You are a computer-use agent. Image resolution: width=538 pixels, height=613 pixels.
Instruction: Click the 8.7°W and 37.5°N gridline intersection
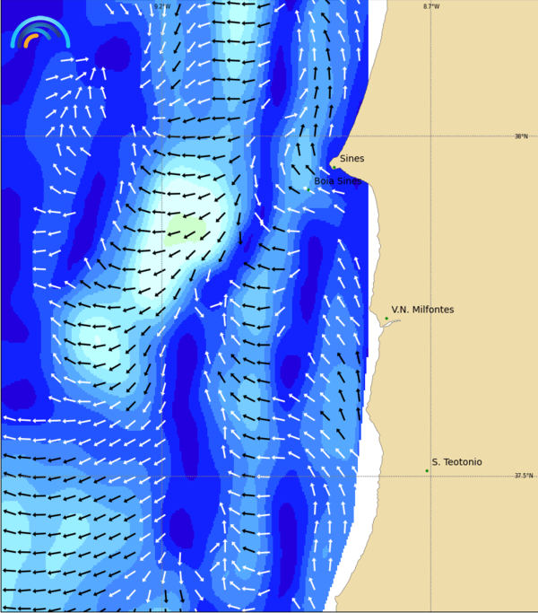tap(431, 477)
